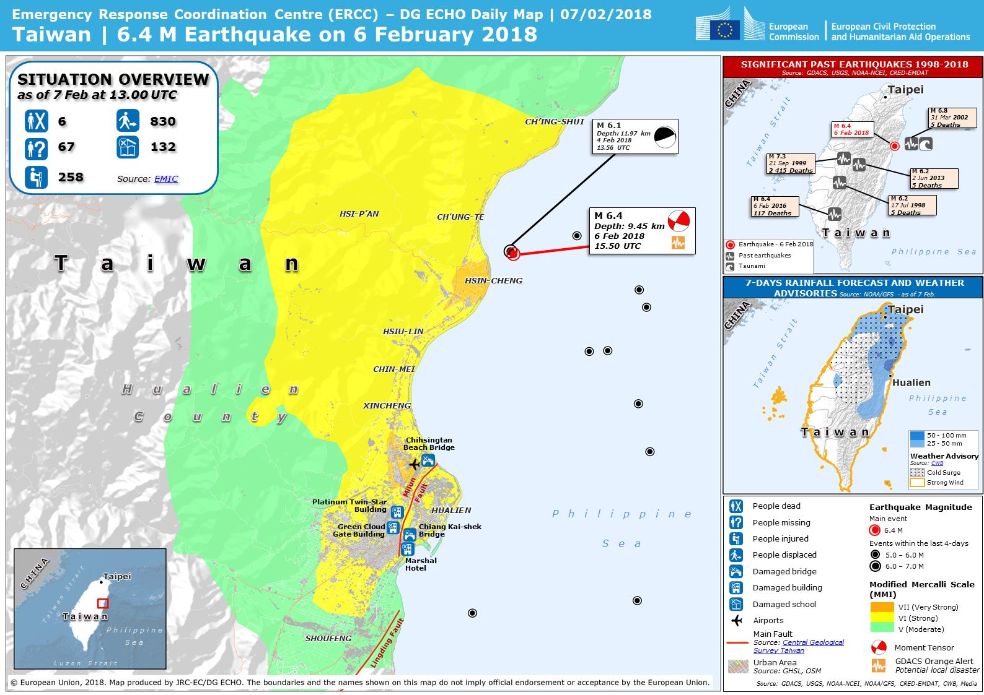Click the green V (Moderate) legend swatch

click(x=882, y=629)
